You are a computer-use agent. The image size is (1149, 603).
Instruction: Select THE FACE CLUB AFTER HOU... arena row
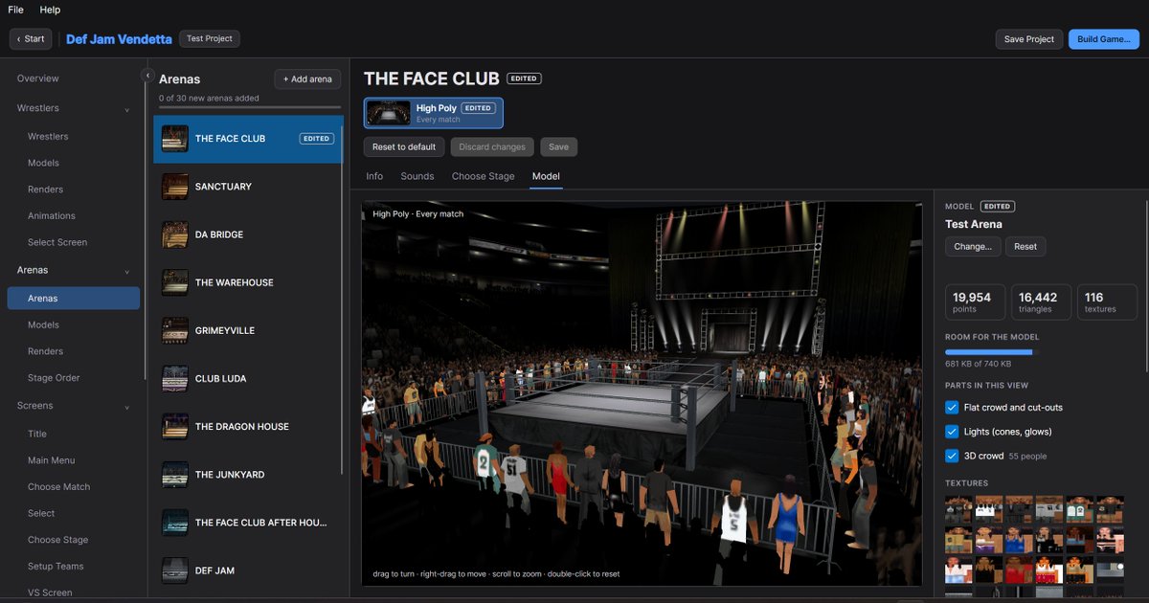click(x=248, y=523)
